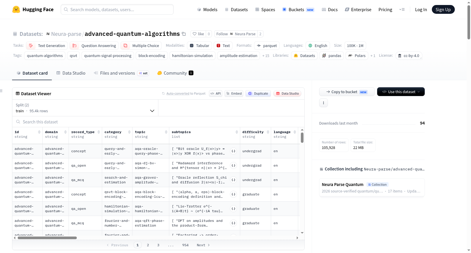Click the table horizontal scrollbar thumb
The width and height of the screenshot is (471, 253).
coord(47,238)
